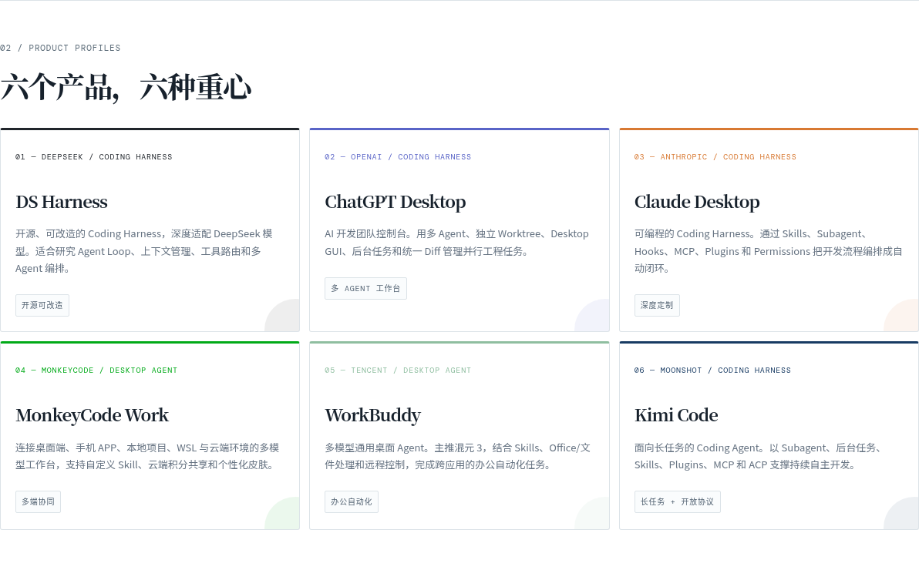Image resolution: width=919 pixels, height=570 pixels.
Task: Click the Kimi Code description paragraph
Action: [758, 456]
